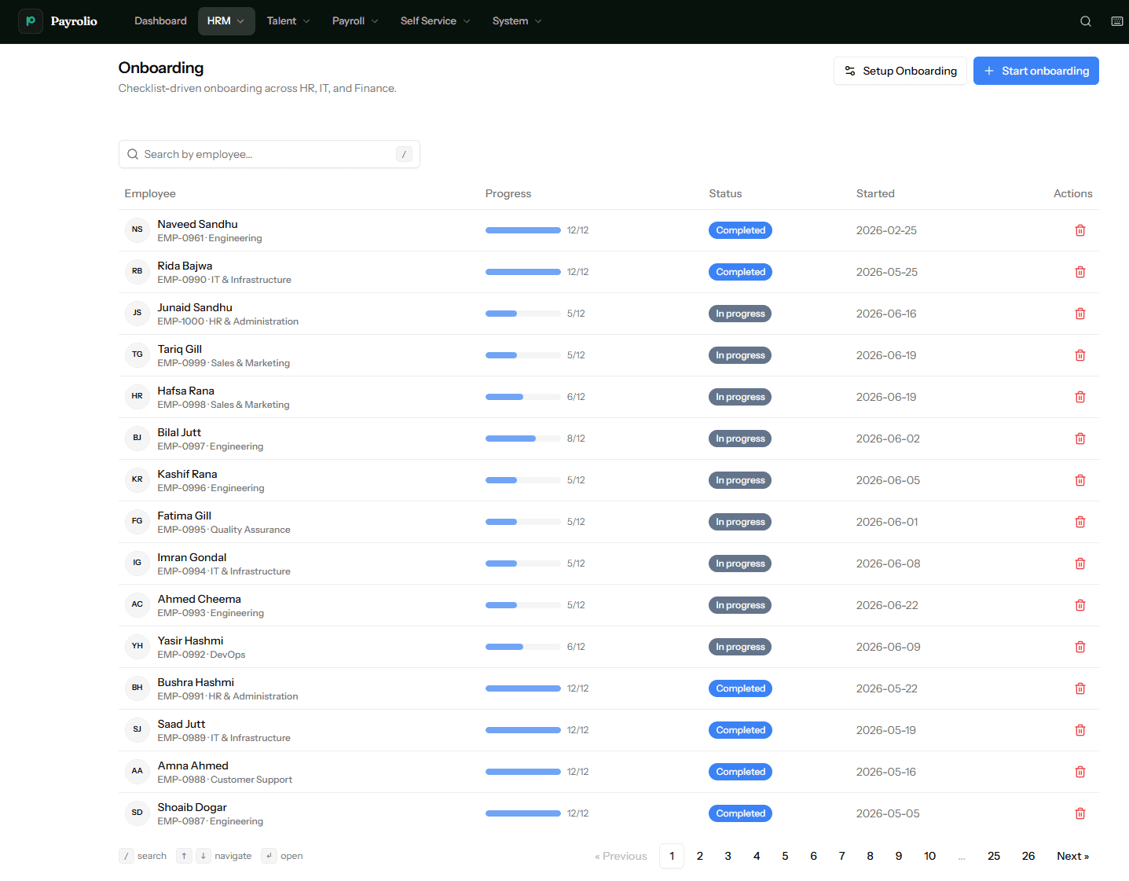This screenshot has width=1129, height=881.
Task: Go to the Next page
Action: [1072, 856]
